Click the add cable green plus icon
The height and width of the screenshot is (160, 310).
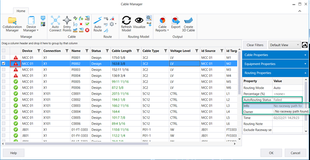pos(81,18)
